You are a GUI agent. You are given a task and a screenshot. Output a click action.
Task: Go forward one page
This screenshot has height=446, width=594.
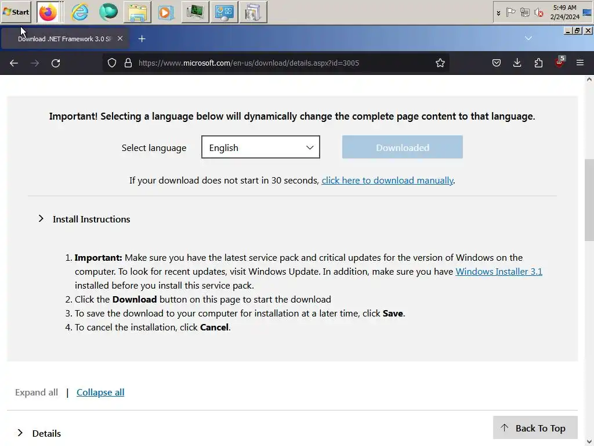pos(35,63)
